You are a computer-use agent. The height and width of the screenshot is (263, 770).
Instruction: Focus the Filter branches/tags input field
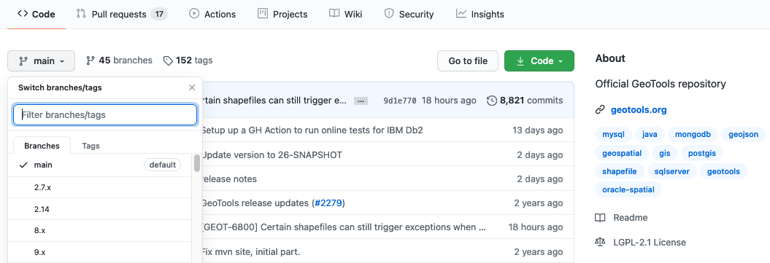105,115
